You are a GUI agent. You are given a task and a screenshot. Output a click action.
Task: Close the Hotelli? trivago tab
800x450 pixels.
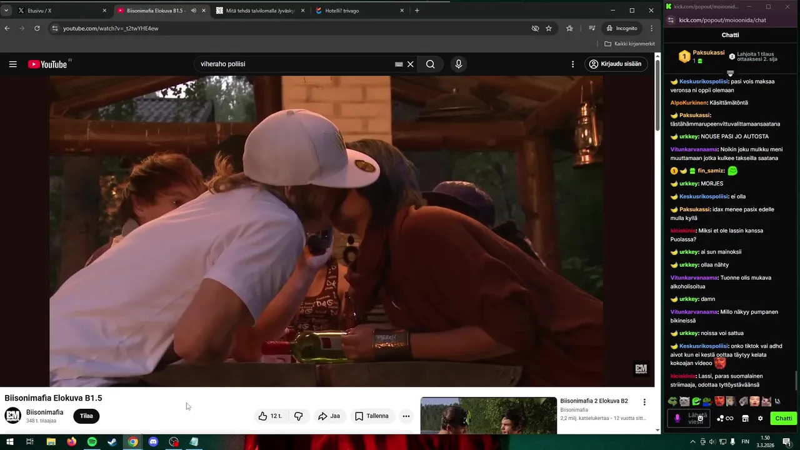(x=402, y=11)
